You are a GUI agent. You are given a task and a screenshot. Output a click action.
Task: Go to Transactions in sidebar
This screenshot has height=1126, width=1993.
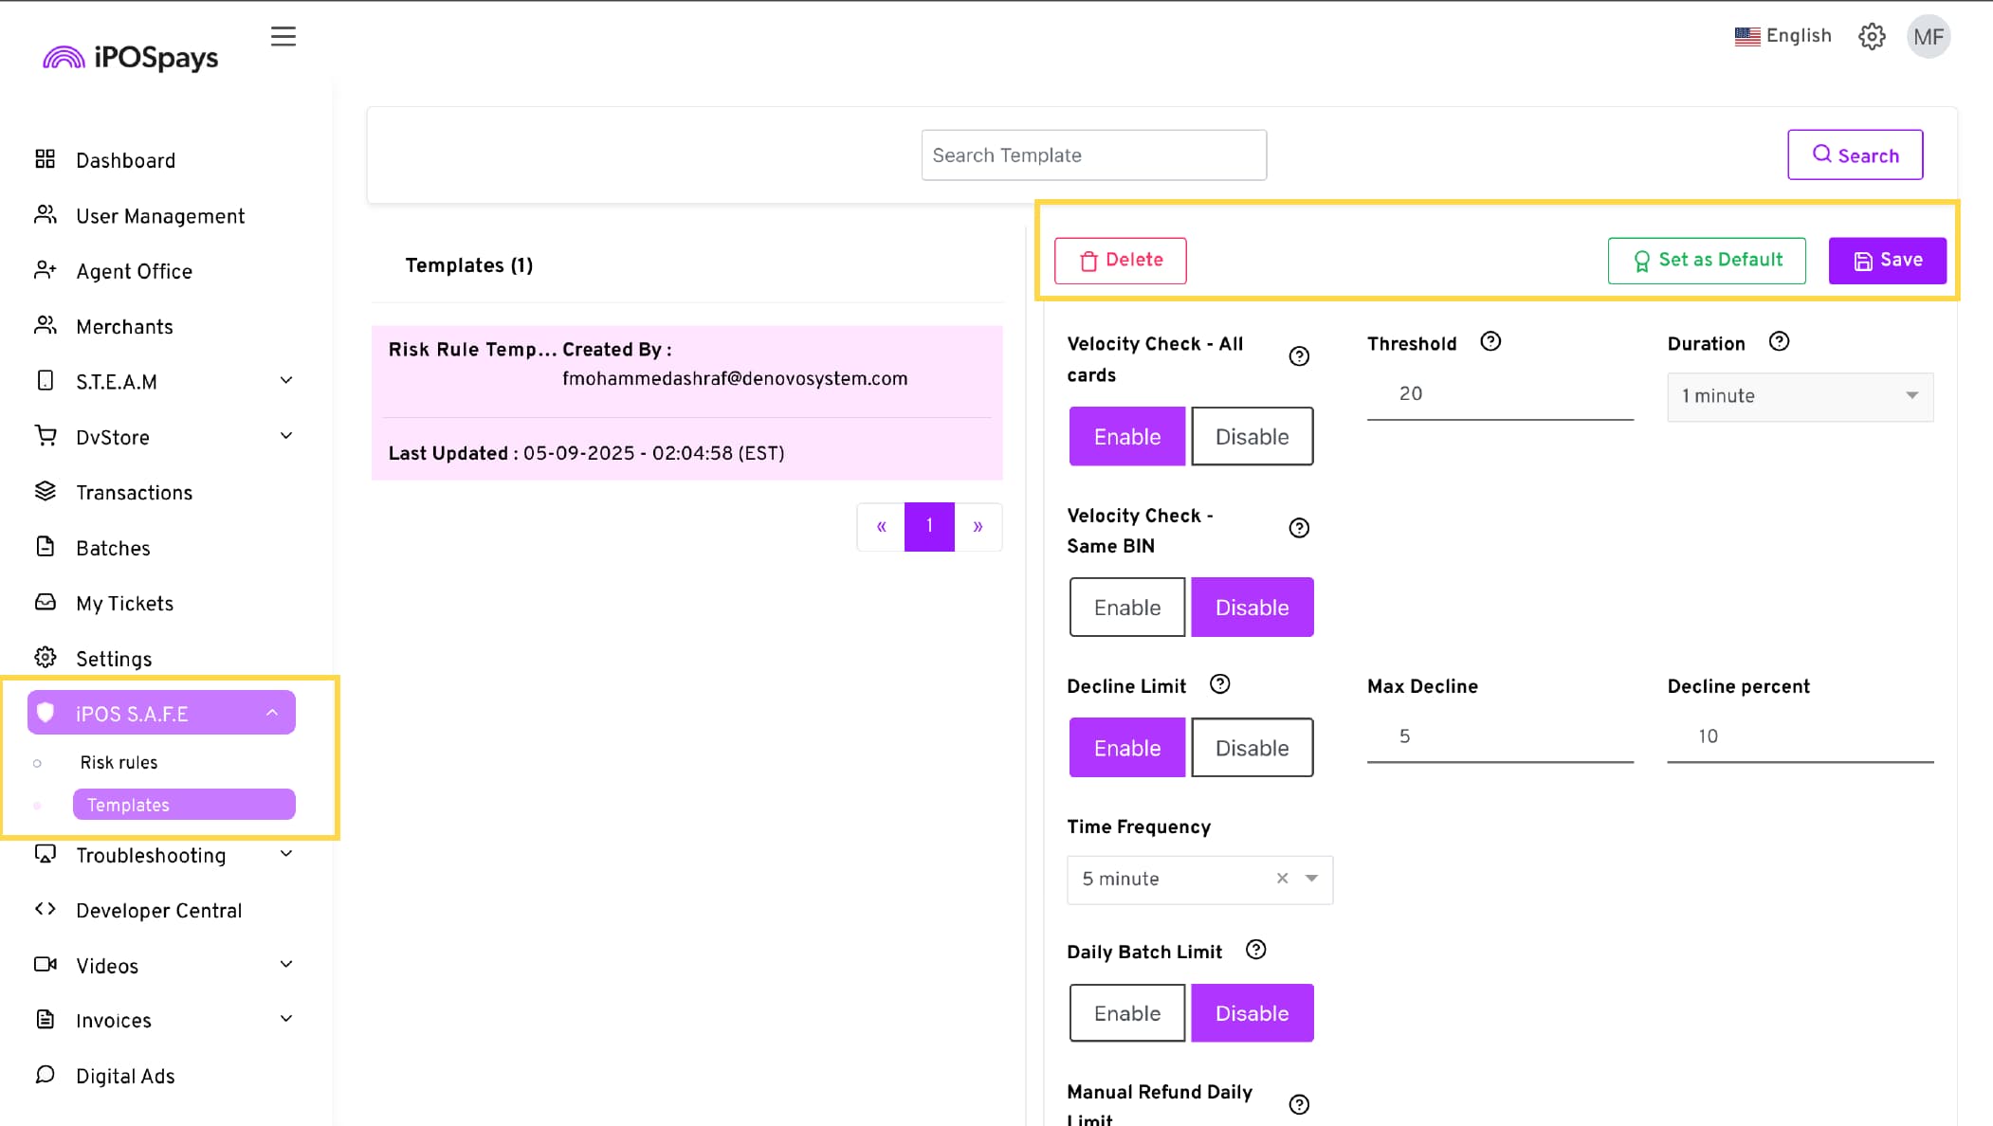[x=134, y=493]
